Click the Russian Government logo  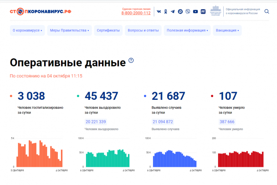pyautogui.click(x=214, y=11)
